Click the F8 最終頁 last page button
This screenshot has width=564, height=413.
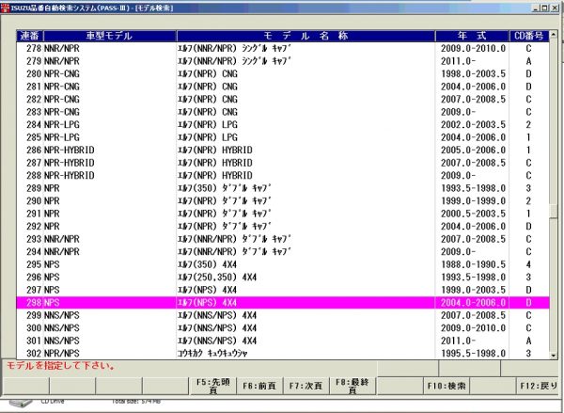coord(352,386)
